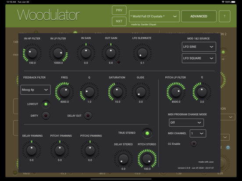242x181 pixels.
Task: Open the MIDI CHANNEL dropdown
Action: 198,133
